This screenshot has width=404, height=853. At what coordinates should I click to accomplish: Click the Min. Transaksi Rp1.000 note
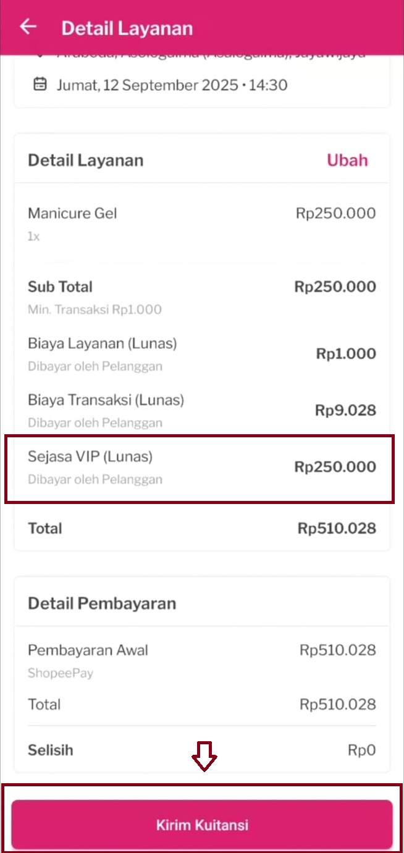95,309
